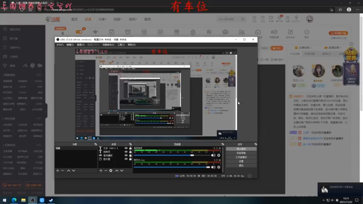Open the AD icon in Douyu streamer toolbar
This screenshot has height=204, width=363.
pyautogui.click(x=160, y=32)
